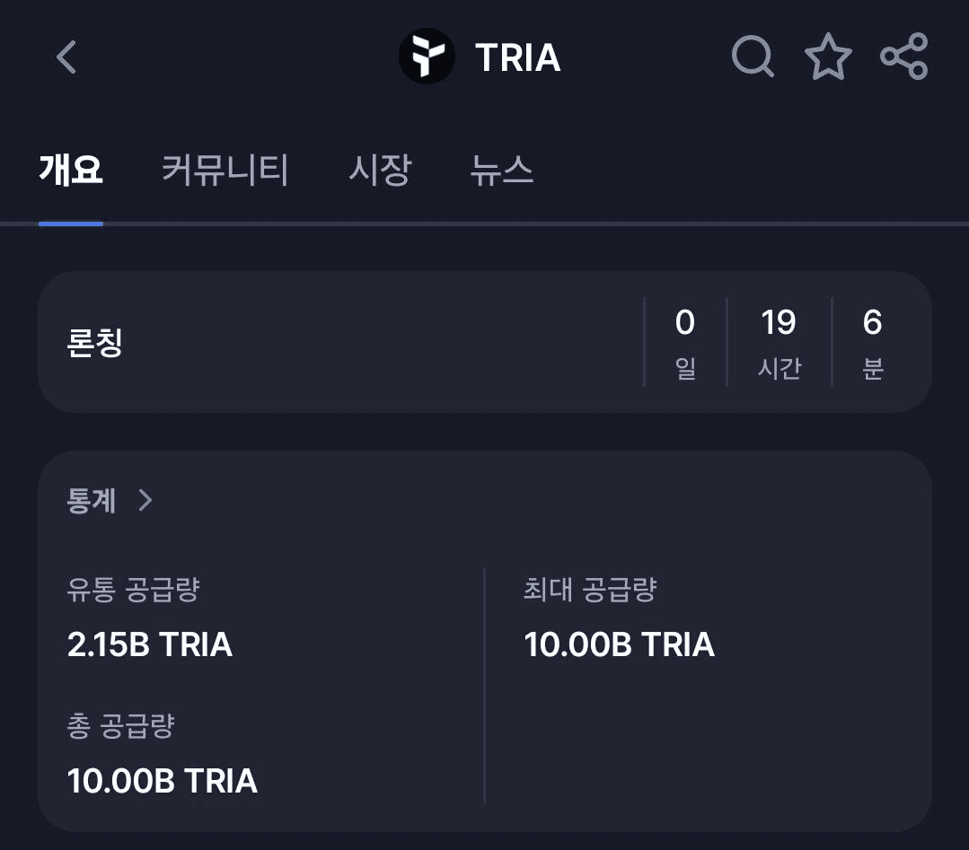Tap the 총 공급량 label
The width and height of the screenshot is (969, 850).
click(x=120, y=726)
